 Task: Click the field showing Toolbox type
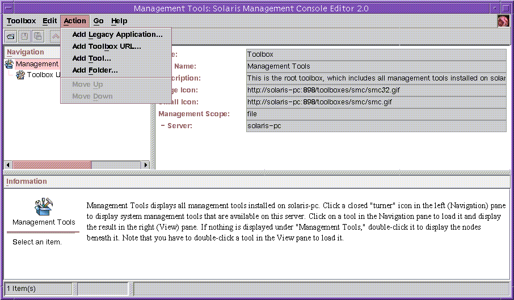(376, 54)
